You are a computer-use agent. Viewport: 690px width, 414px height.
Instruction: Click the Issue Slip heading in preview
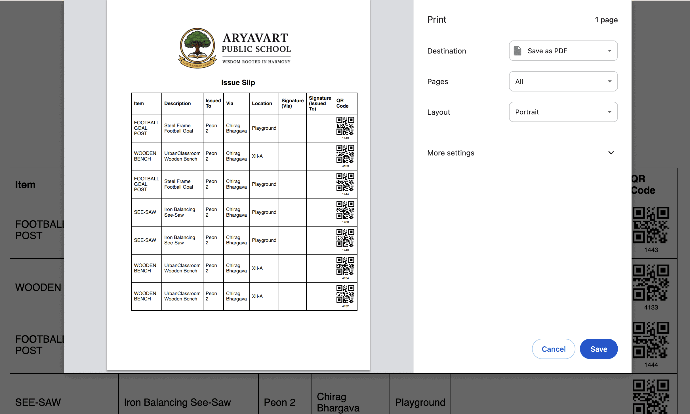[238, 82]
